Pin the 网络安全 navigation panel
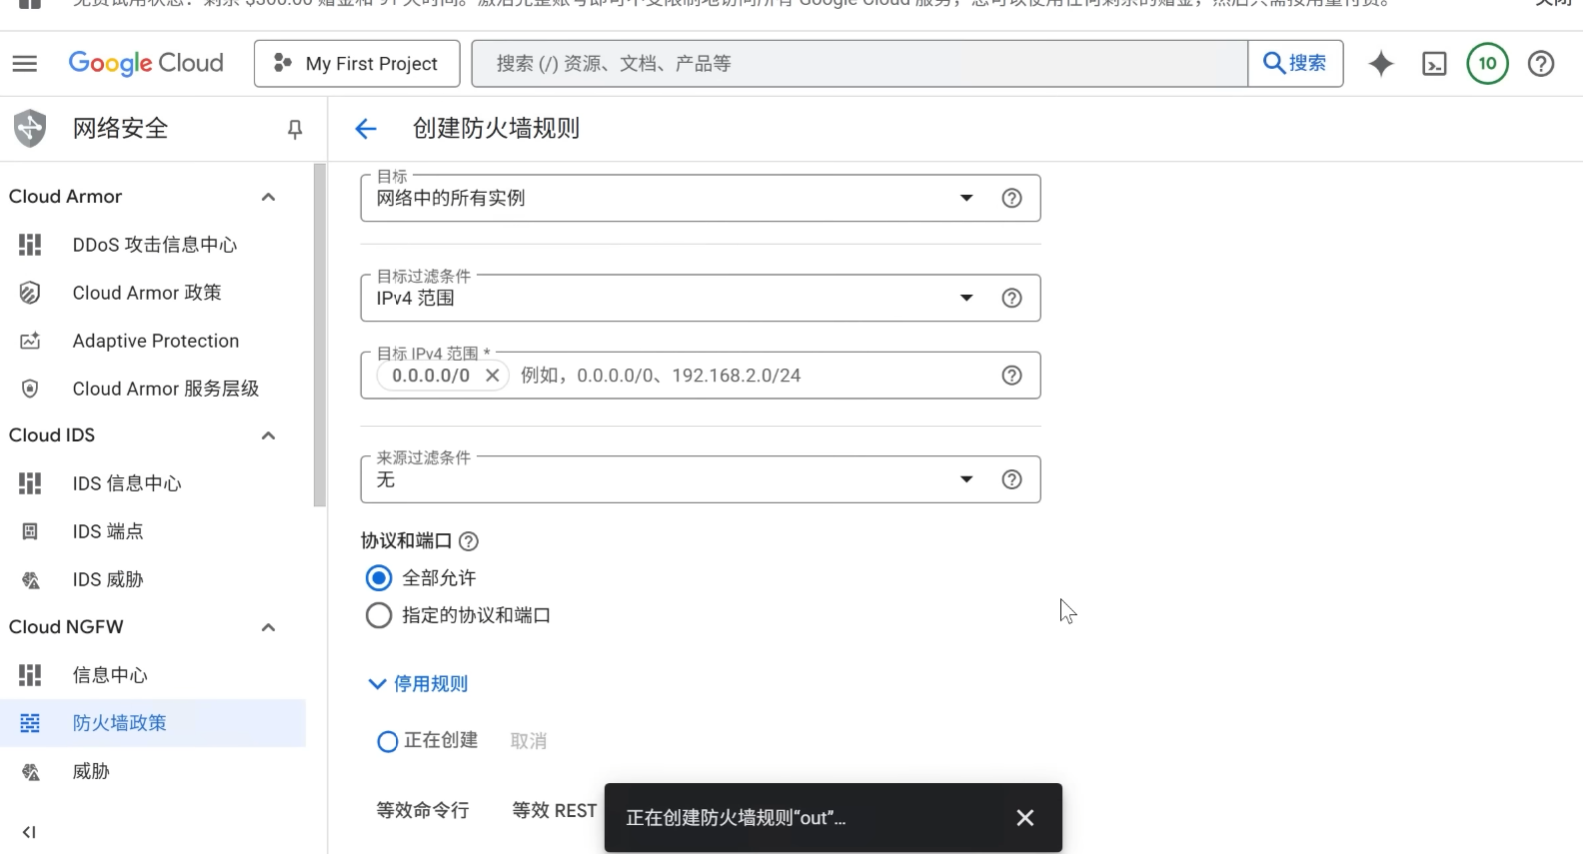Image resolution: width=1583 pixels, height=854 pixels. click(294, 129)
